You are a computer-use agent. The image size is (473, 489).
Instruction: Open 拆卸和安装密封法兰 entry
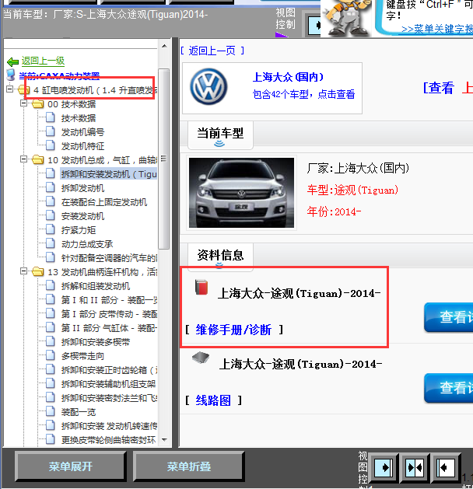coord(109,398)
